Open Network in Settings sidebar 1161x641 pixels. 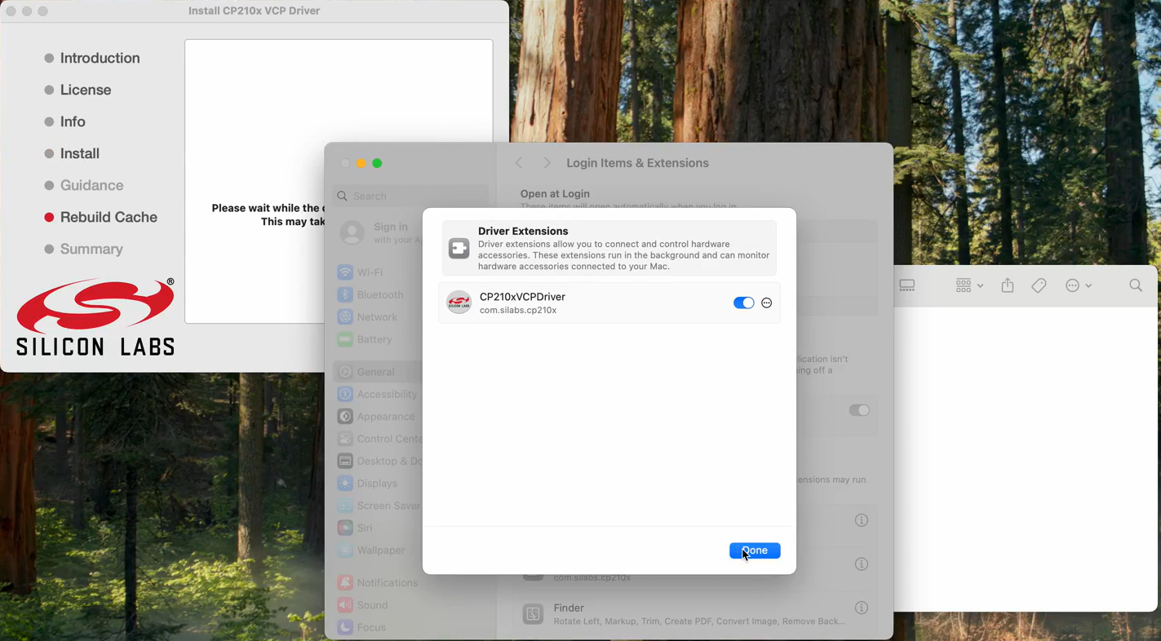(376, 316)
